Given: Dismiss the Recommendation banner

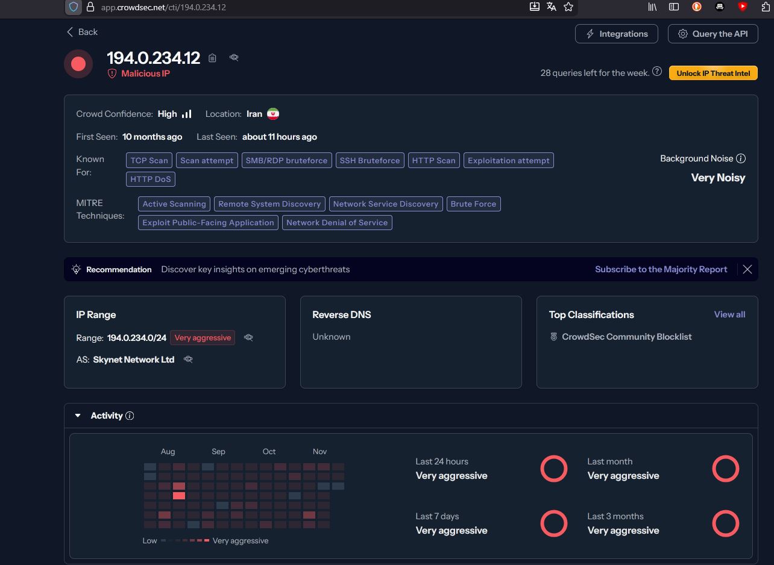Looking at the screenshot, I should tap(747, 269).
